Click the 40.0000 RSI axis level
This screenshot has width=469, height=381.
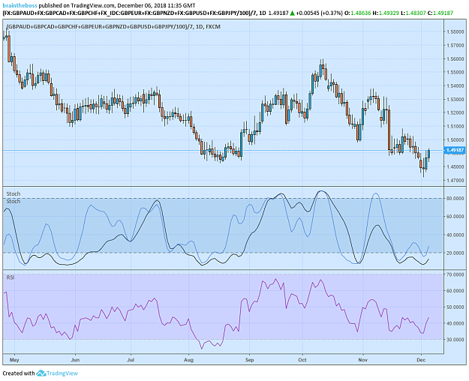pyautogui.click(x=455, y=323)
